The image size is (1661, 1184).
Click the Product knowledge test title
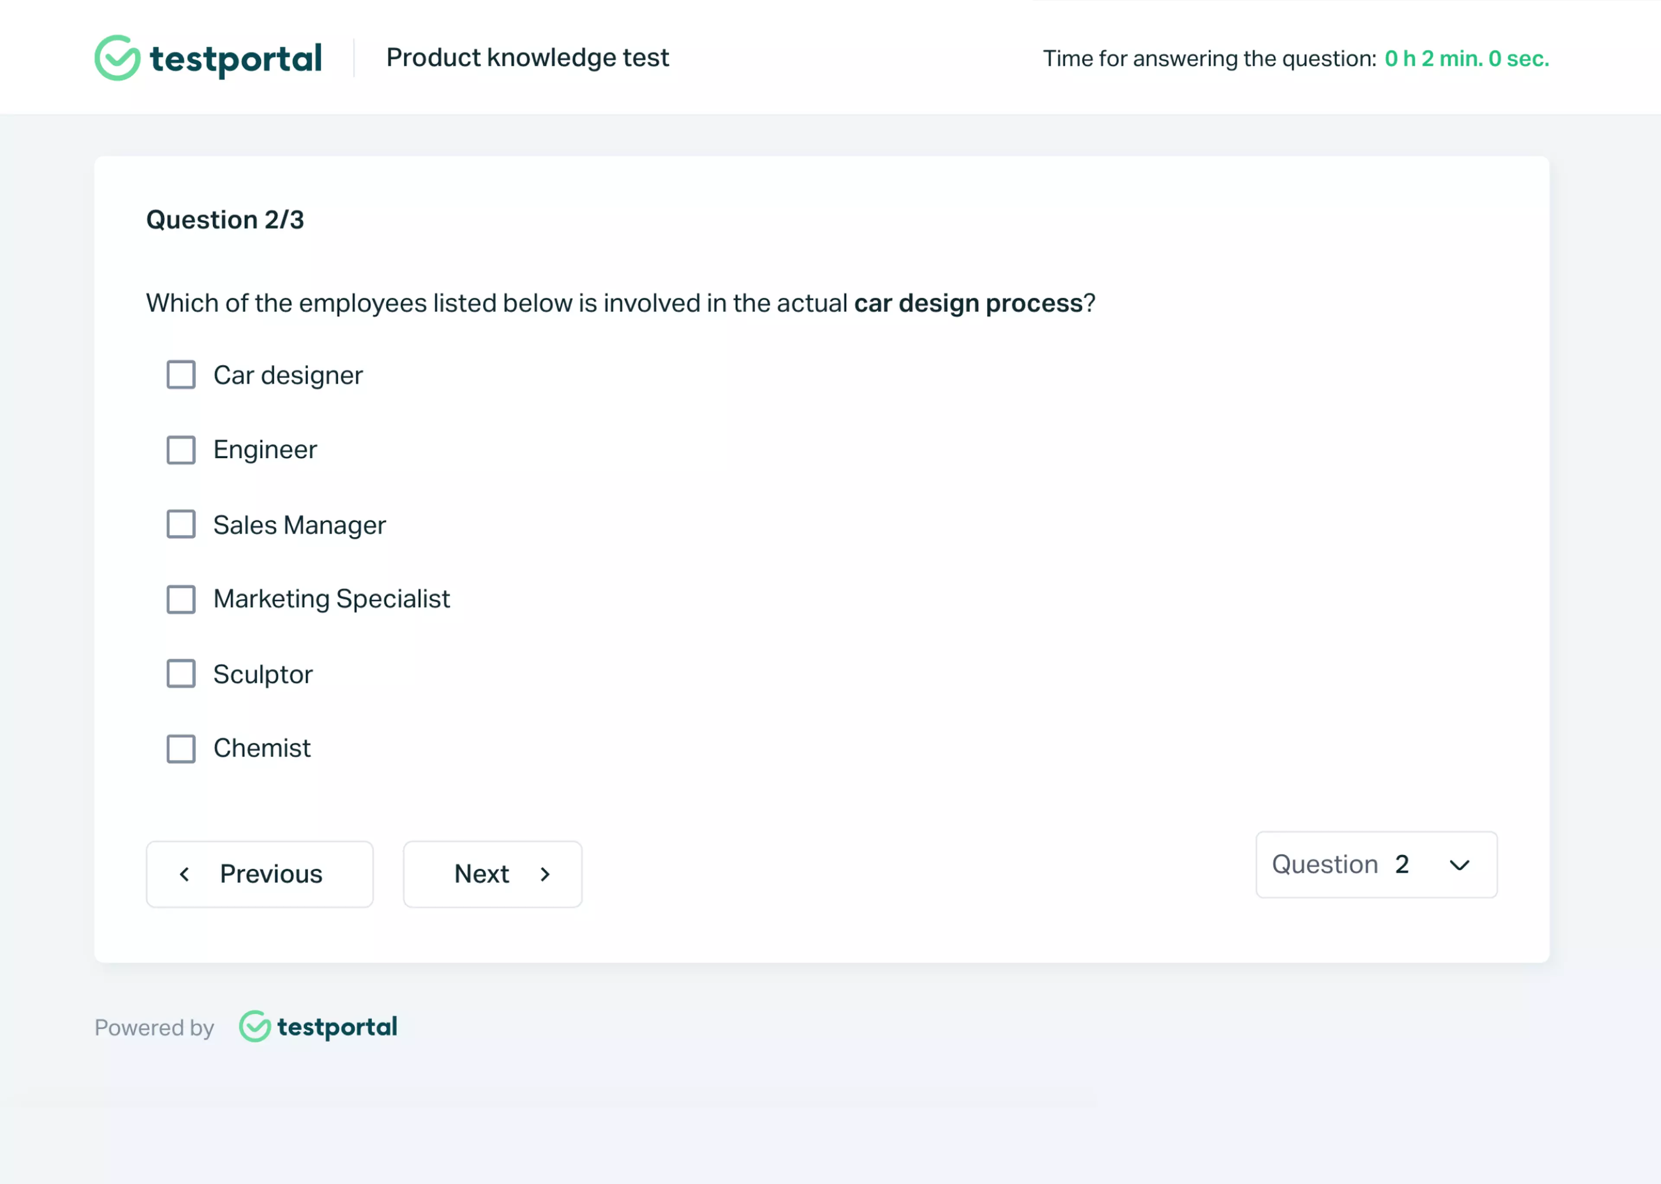pos(528,58)
